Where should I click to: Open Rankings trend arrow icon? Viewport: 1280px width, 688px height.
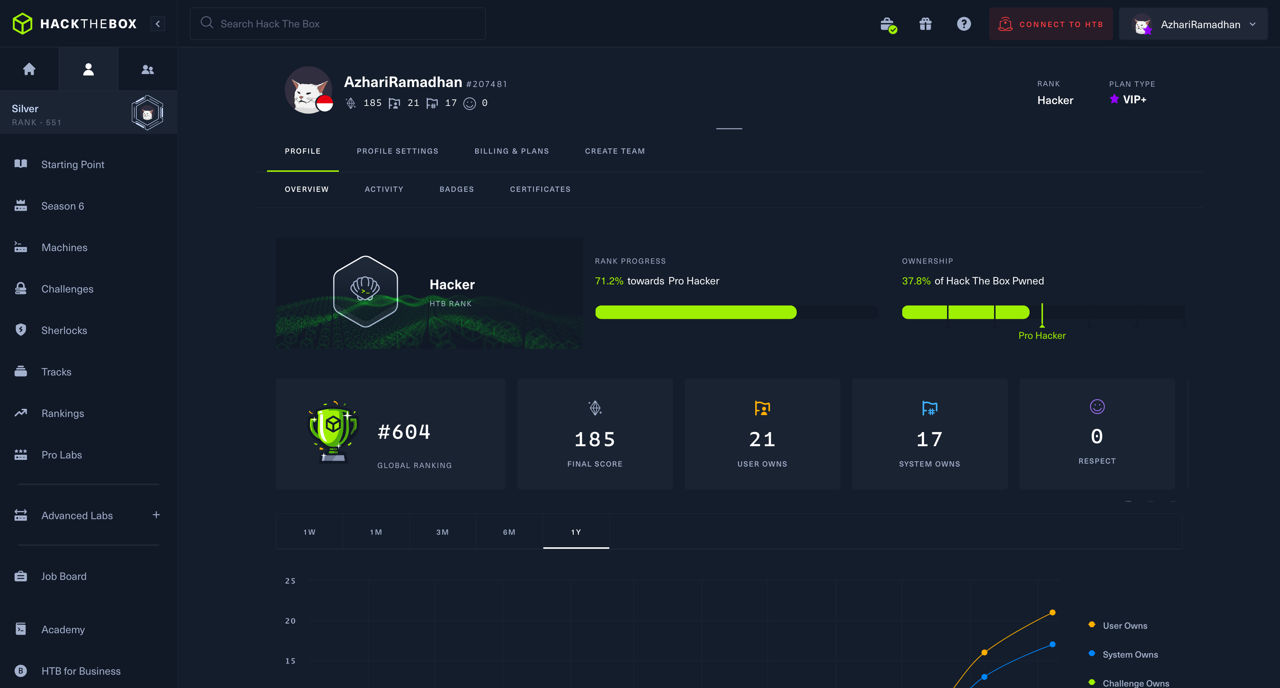pyautogui.click(x=21, y=413)
